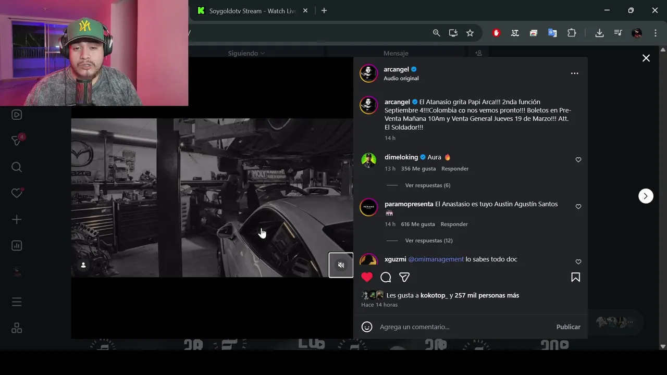This screenshot has height=375, width=667.
Task: Click the Publicar button
Action: [x=568, y=327]
